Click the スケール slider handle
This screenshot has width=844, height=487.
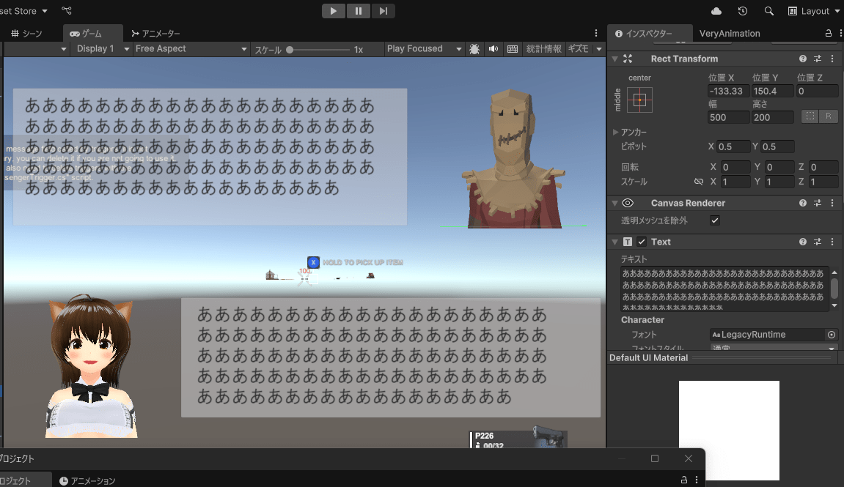pos(290,50)
